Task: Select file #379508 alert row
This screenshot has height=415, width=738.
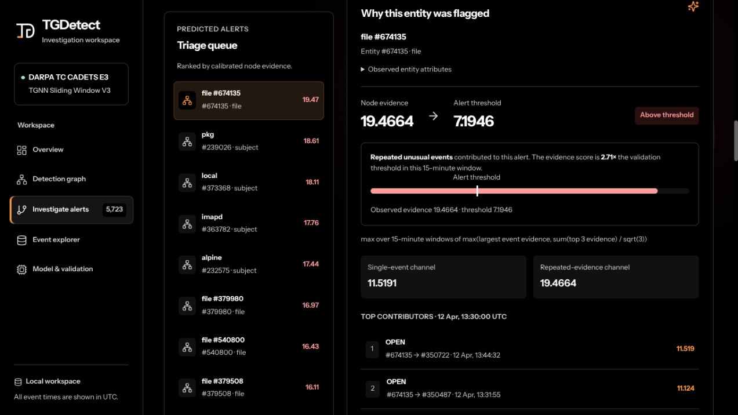Action: tap(249, 388)
